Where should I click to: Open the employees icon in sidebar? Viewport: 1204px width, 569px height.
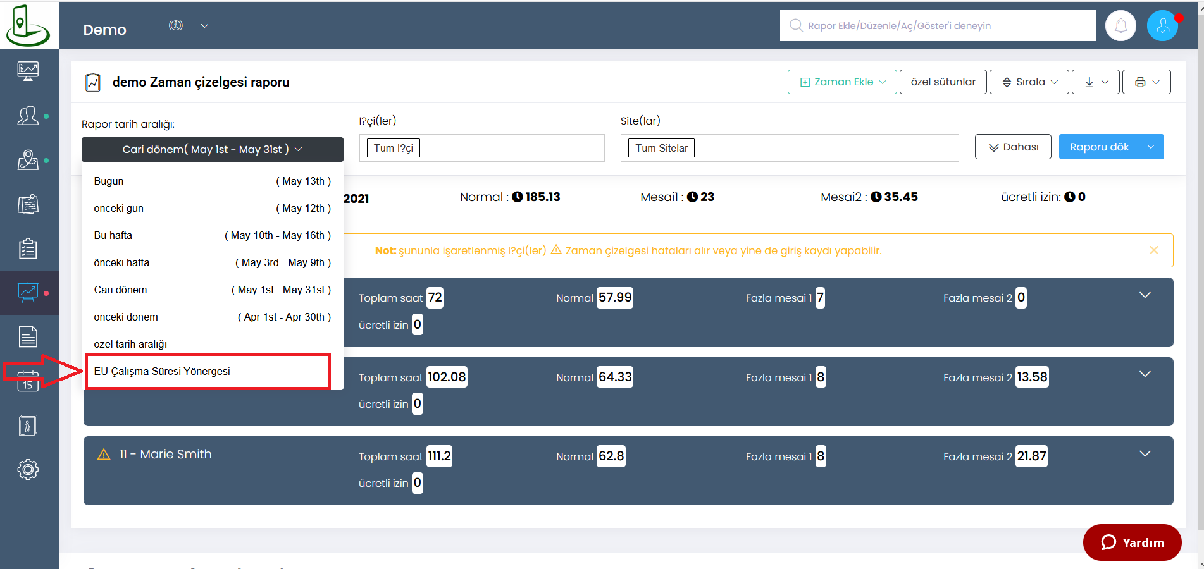(28, 116)
